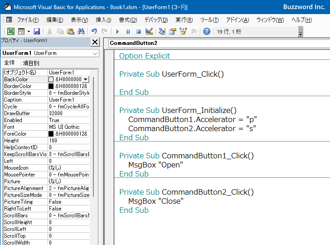Open the ウィンドウ(W) menu
Viewport: 330px width, 245px height.
(x=270, y=20)
